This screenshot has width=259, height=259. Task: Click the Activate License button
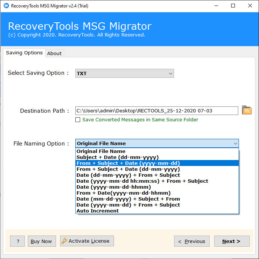(87, 241)
